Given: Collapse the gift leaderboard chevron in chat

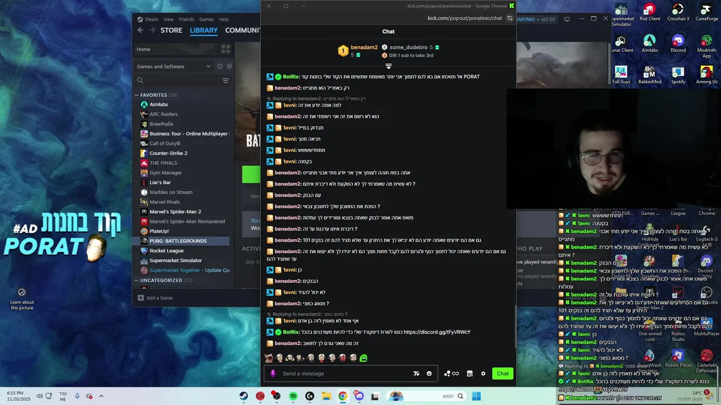Looking at the screenshot, I should coord(388,66).
